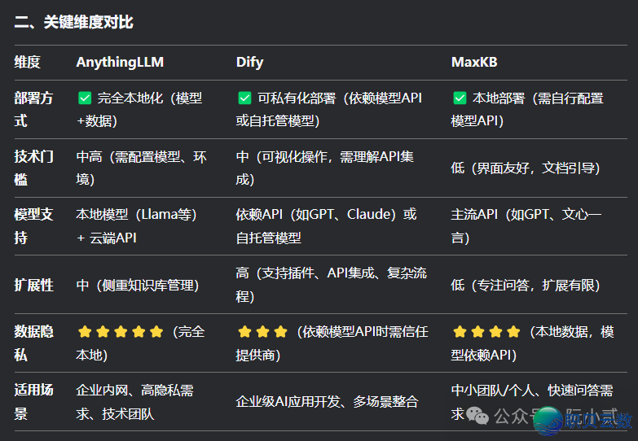
Task: Select the MaxKB column header
Action: coord(474,62)
